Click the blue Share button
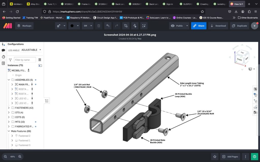This screenshot has width=260, height=162. coord(199,26)
